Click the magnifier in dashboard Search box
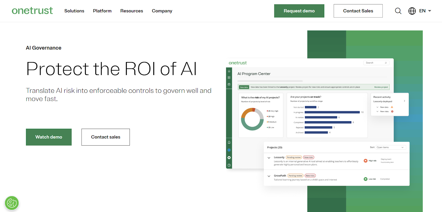This screenshot has height=212, width=442. (386, 63)
